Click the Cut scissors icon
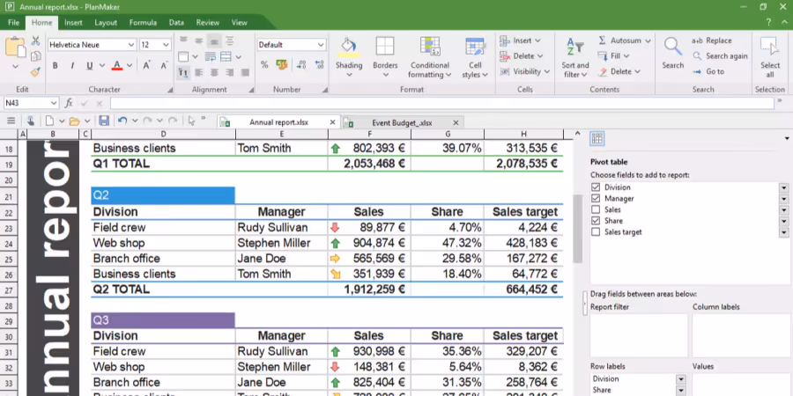 [35, 41]
